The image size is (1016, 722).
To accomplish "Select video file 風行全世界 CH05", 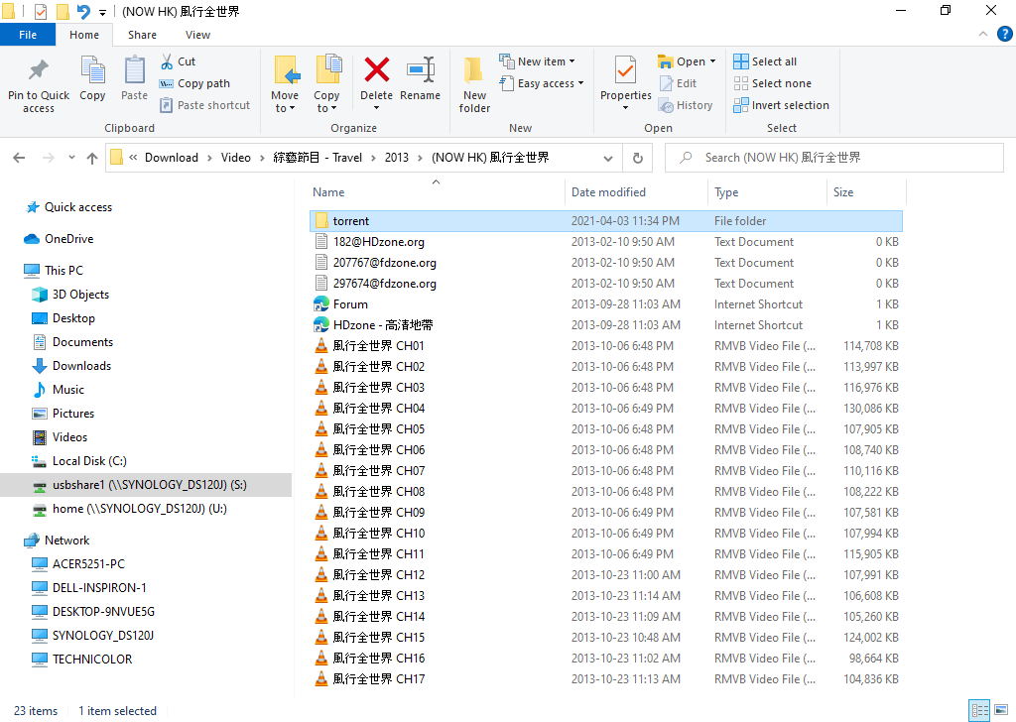I will (606, 428).
